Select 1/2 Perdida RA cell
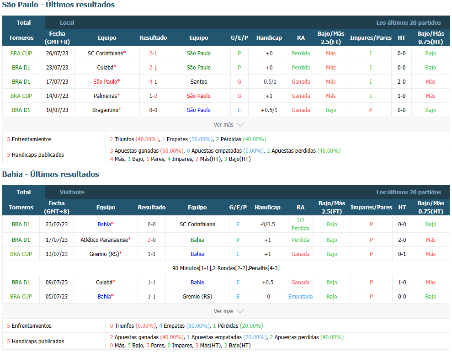Viewport: 452px width, 352px height. tap(300, 224)
